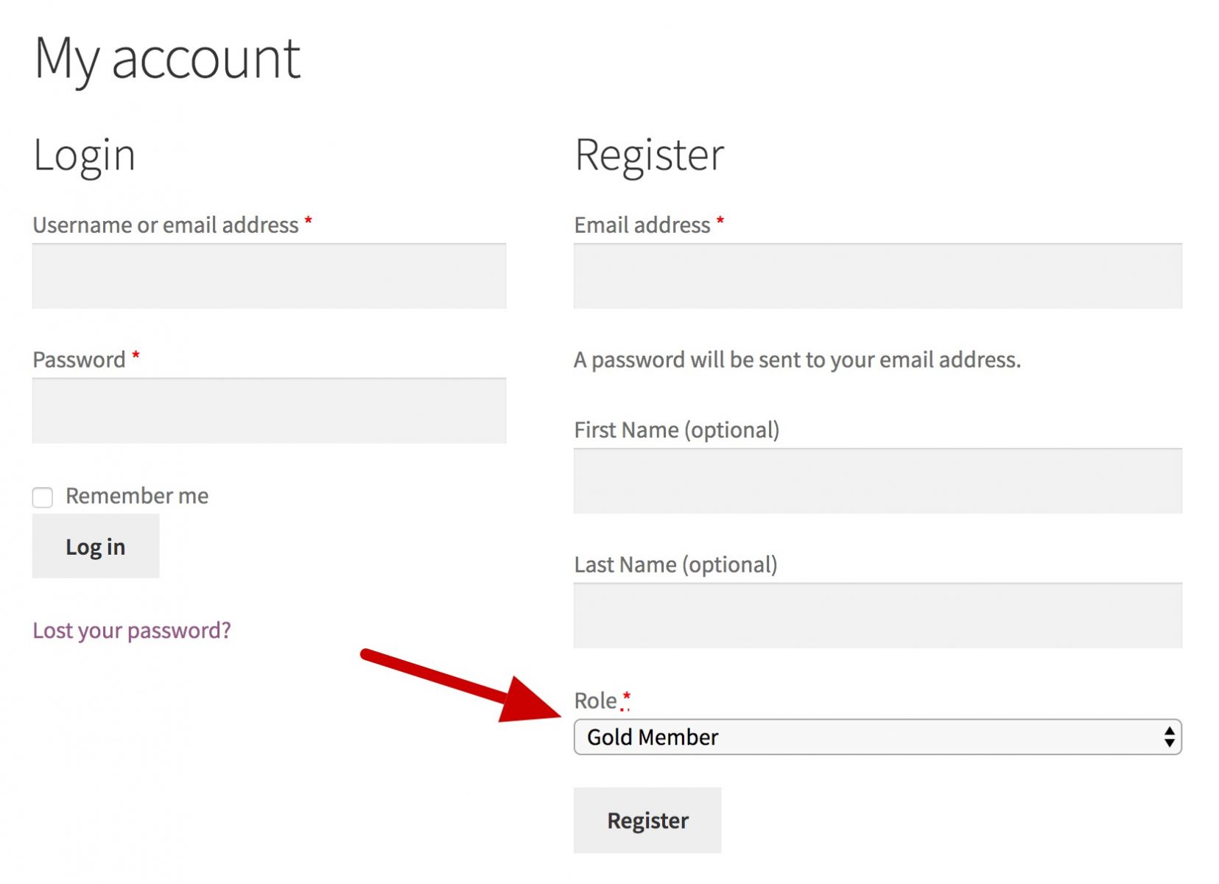Click the "Register" section heading
Viewport: 1219px width, 884px height.
click(648, 154)
